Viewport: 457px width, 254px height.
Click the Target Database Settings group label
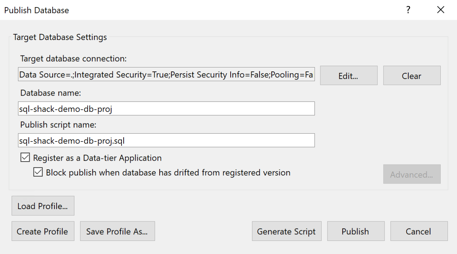[60, 37]
